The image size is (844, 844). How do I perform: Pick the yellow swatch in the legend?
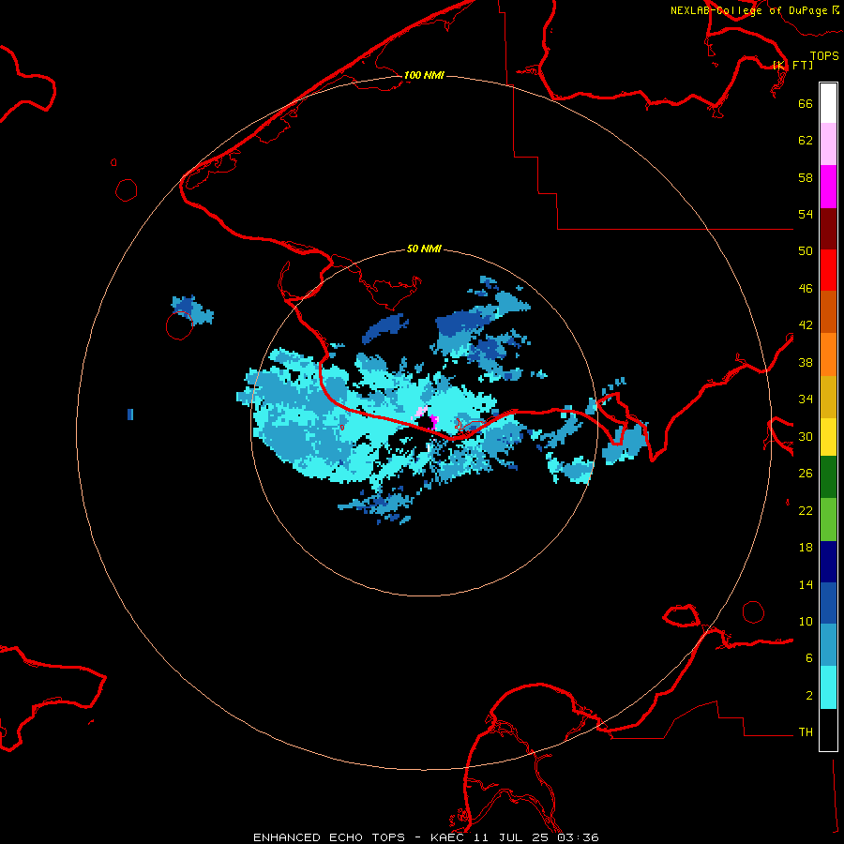click(828, 437)
